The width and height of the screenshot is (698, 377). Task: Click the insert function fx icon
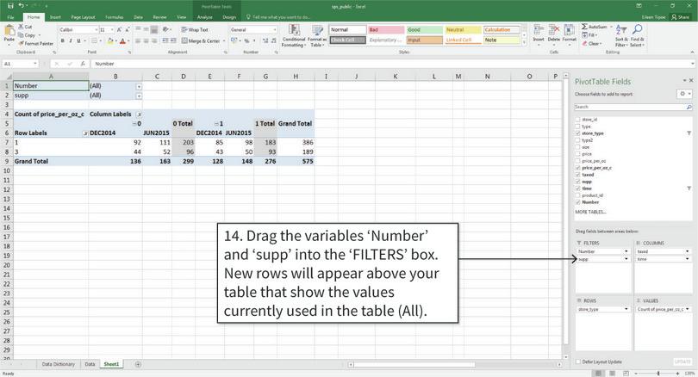83,64
